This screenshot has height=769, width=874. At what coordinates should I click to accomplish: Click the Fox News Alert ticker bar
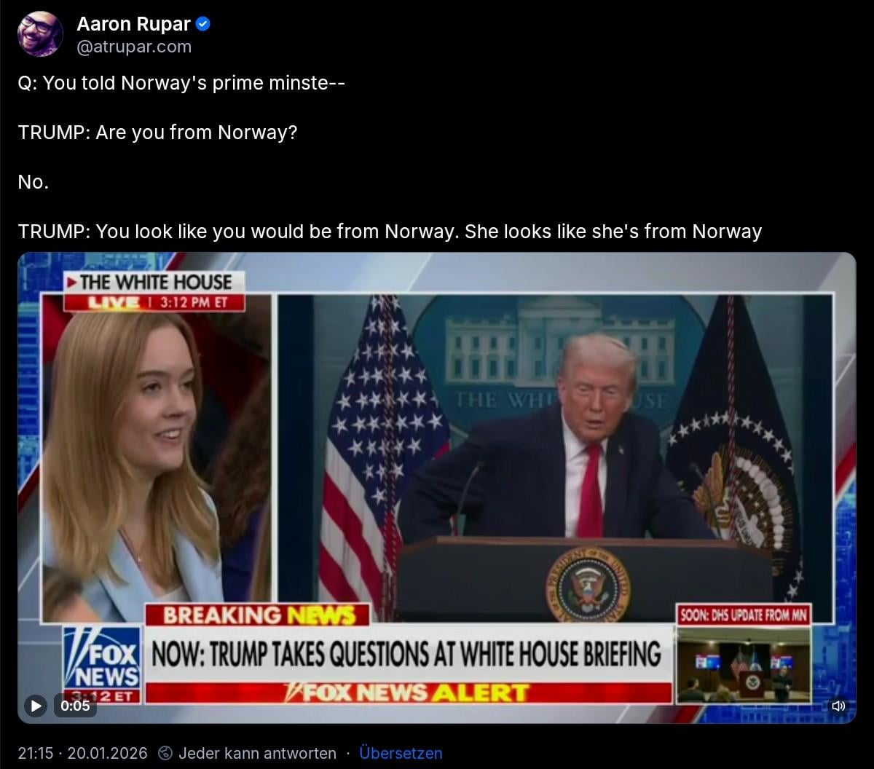(408, 693)
